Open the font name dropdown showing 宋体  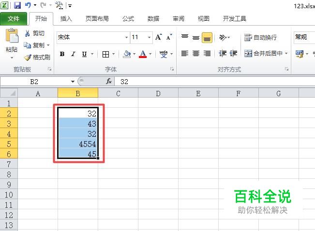(x=126, y=37)
